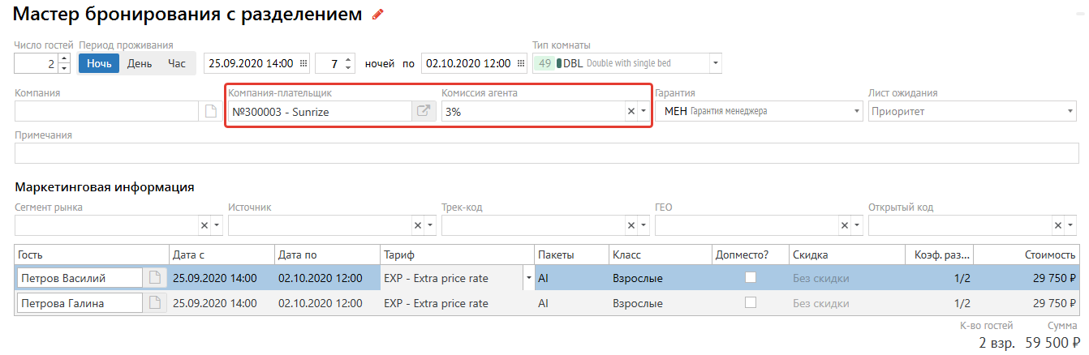Expand the Лист ожидания Приоритет dropdown
The image size is (1089, 355).
tap(1070, 112)
